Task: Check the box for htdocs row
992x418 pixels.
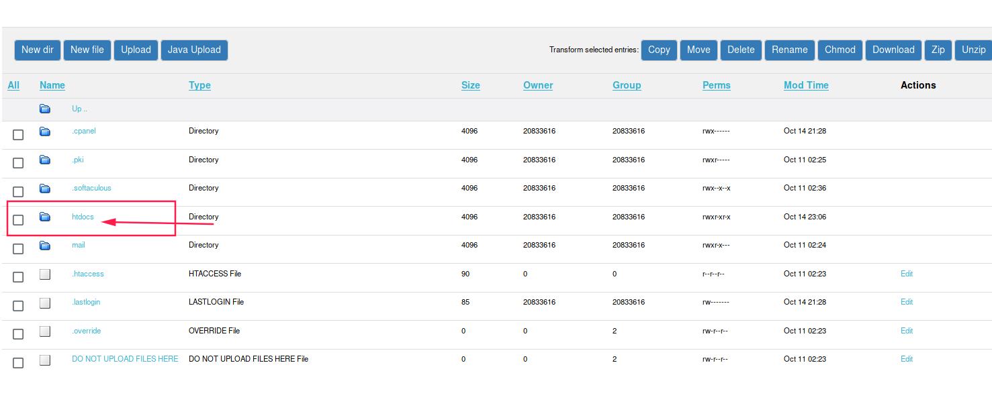Action: [x=18, y=220]
